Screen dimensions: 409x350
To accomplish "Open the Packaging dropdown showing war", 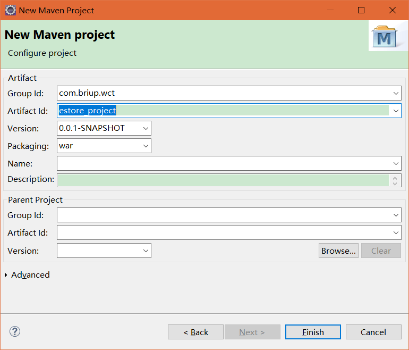I will tap(146, 146).
